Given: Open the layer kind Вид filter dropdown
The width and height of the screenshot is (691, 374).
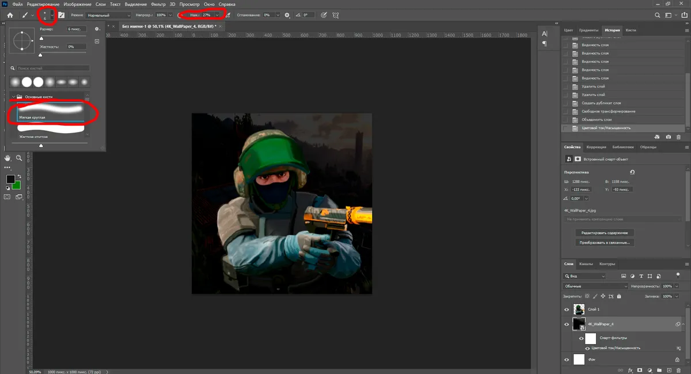Looking at the screenshot, I should pos(585,277).
